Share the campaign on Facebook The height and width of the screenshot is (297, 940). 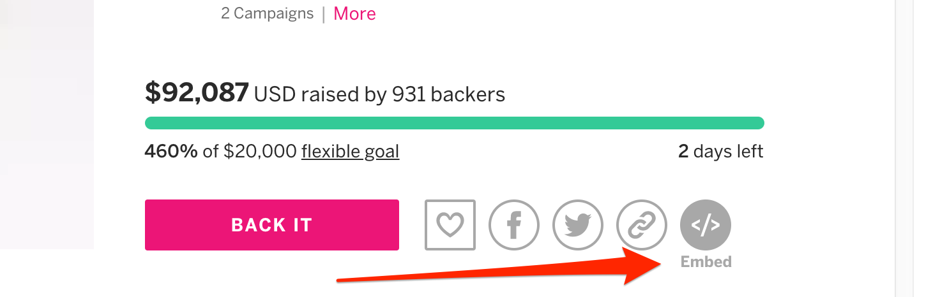point(514,225)
